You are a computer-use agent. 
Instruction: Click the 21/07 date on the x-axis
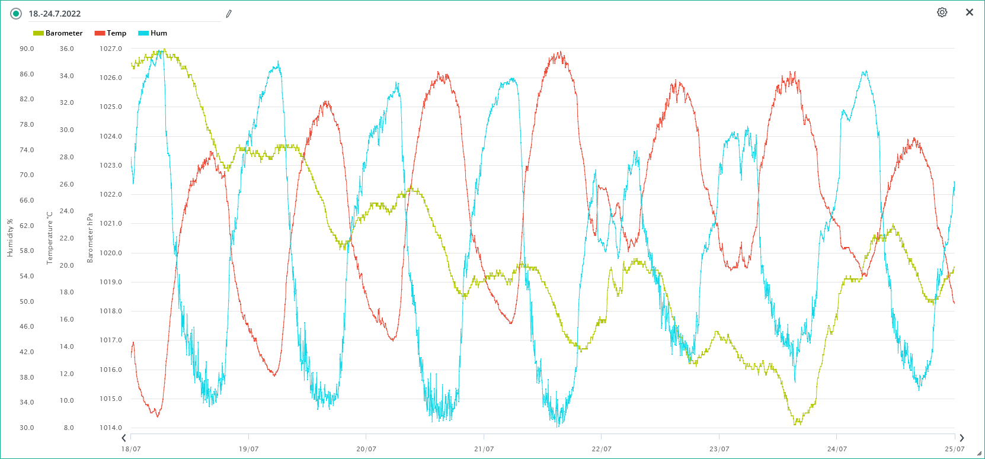(x=484, y=449)
